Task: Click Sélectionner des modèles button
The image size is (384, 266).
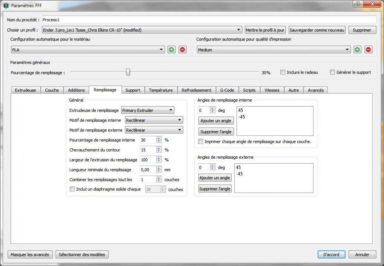Action: [82, 255]
